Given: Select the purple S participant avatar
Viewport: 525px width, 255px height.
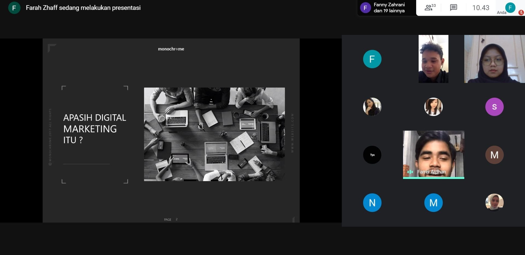Looking at the screenshot, I should tap(494, 107).
